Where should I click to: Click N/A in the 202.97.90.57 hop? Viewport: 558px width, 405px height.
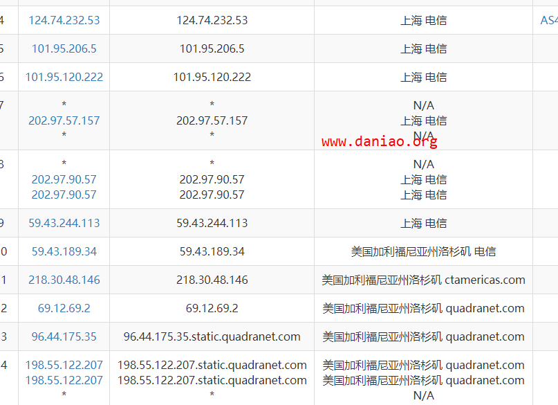click(x=423, y=165)
